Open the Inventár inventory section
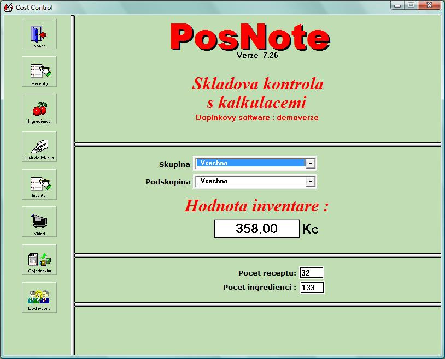Viewport: 445px width, 359px height. click(39, 184)
